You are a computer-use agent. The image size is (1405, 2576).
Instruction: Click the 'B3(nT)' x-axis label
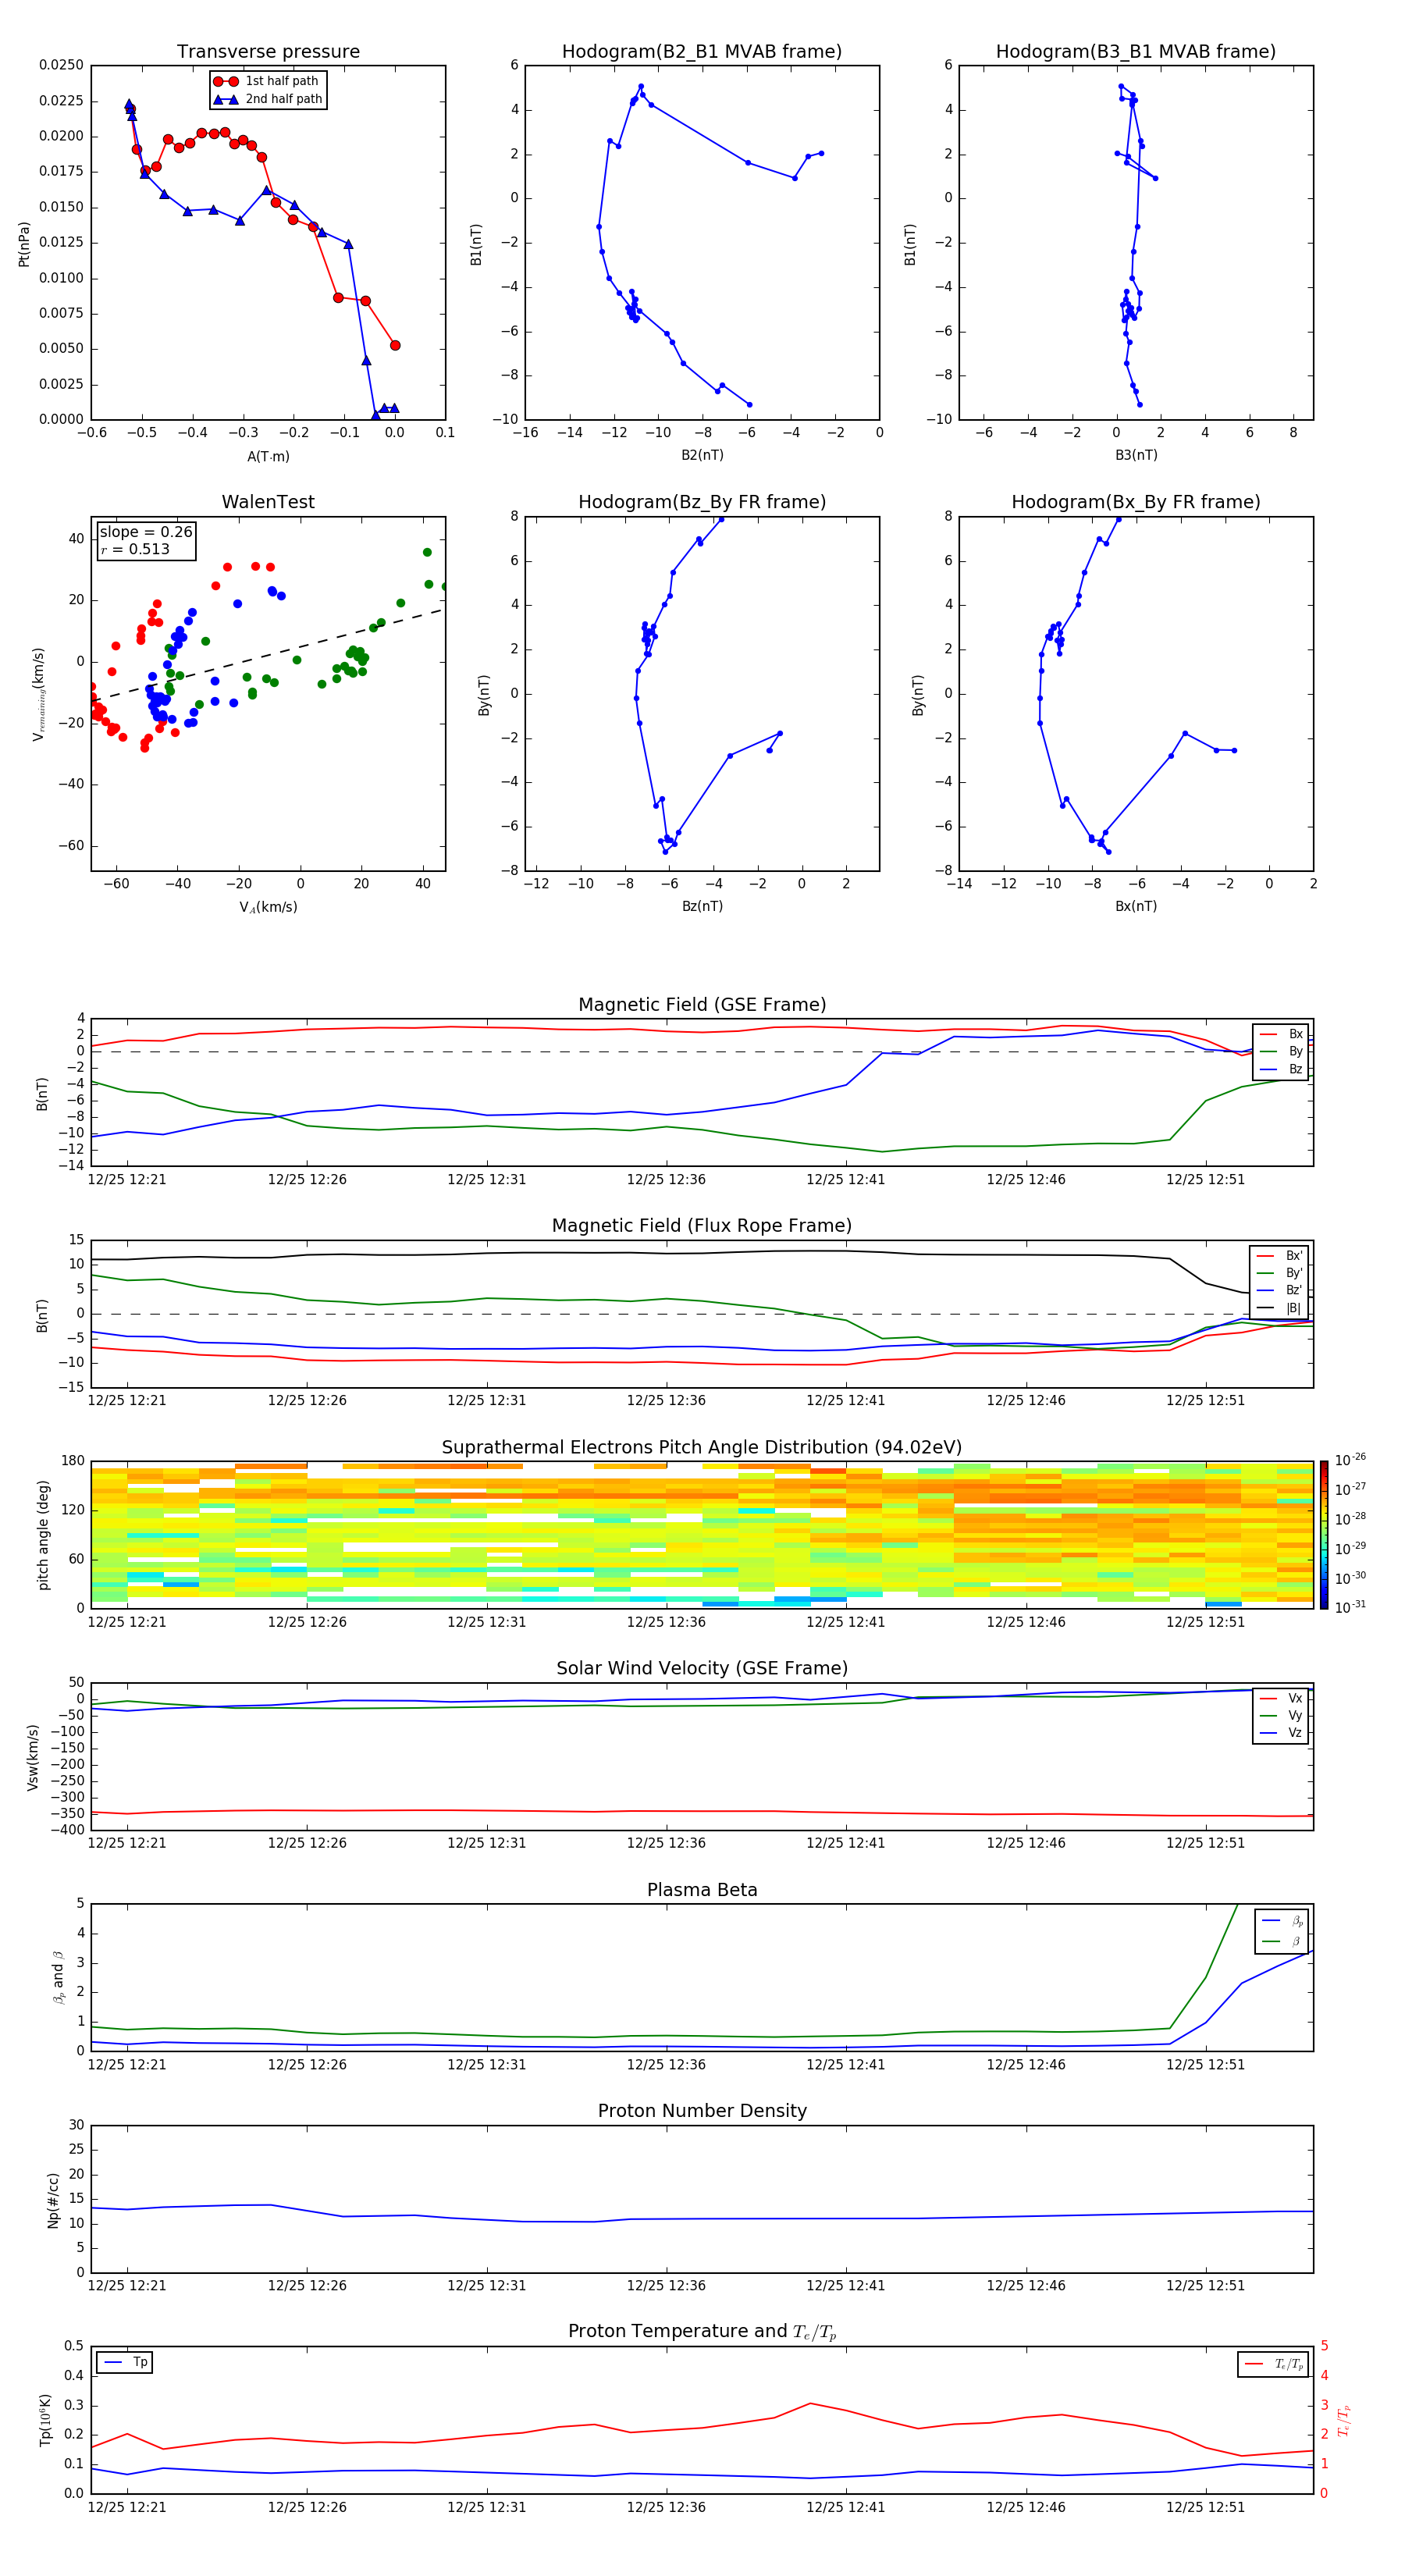point(1136,455)
